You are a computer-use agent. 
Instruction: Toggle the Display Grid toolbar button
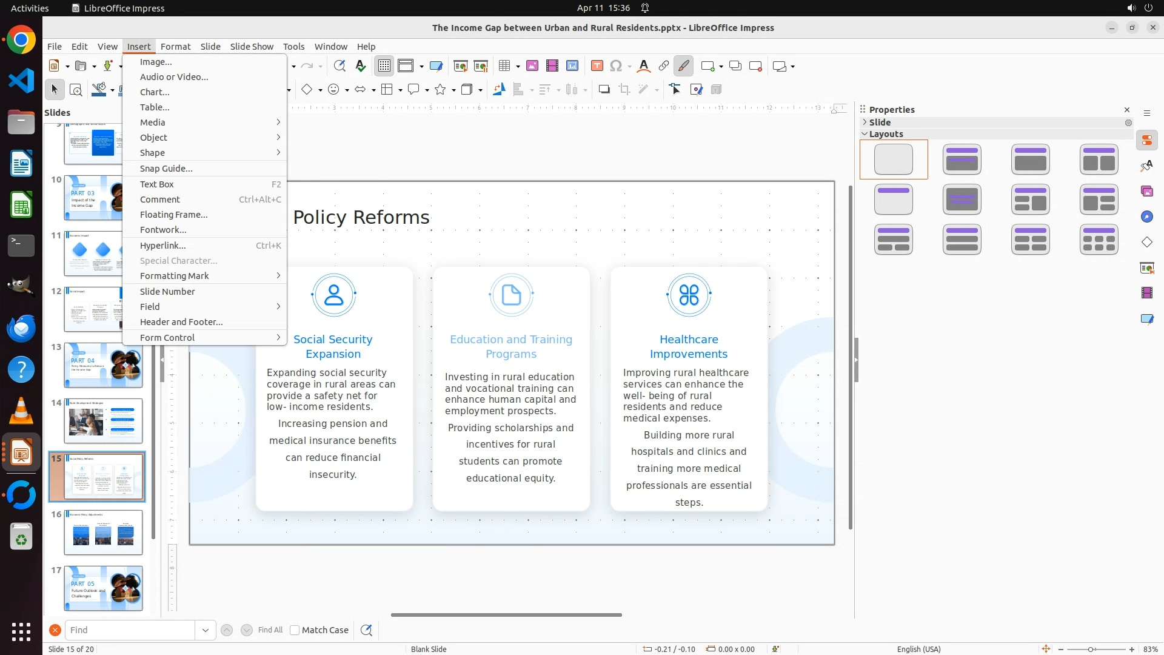click(x=384, y=66)
